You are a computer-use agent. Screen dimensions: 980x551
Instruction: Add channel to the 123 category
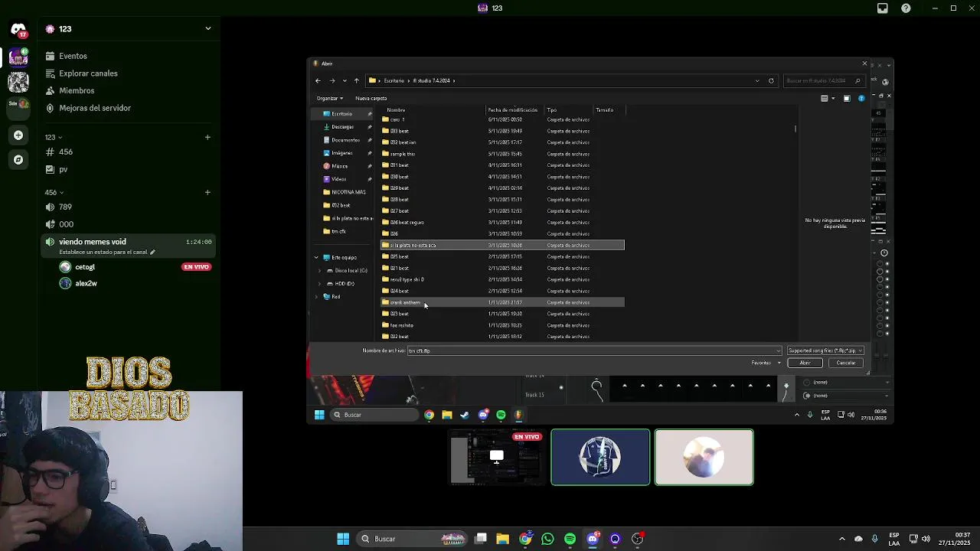click(x=207, y=138)
